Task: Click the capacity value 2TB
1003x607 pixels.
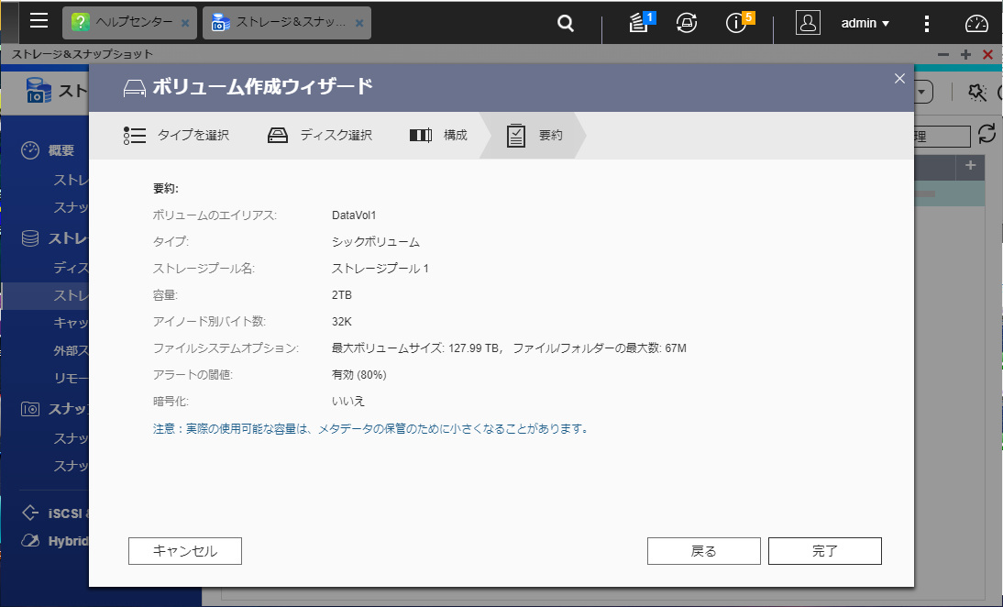Action: point(342,295)
